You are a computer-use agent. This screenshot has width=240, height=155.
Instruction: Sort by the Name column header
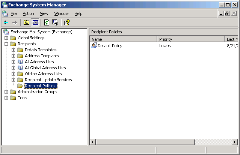click(x=123, y=39)
